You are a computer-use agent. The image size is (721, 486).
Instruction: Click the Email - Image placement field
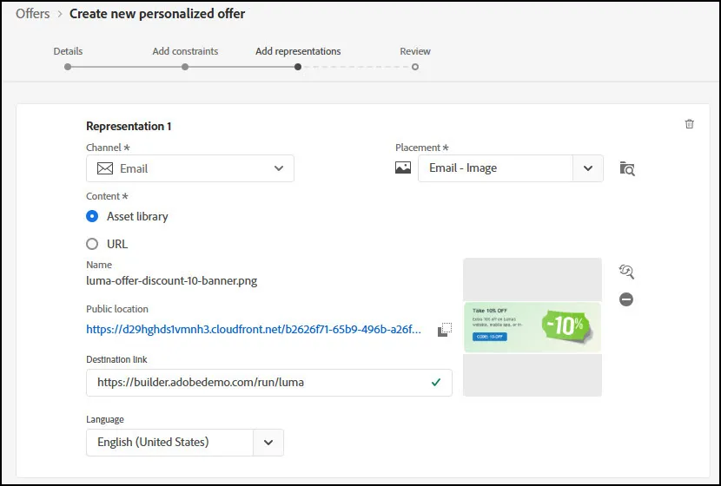(495, 168)
